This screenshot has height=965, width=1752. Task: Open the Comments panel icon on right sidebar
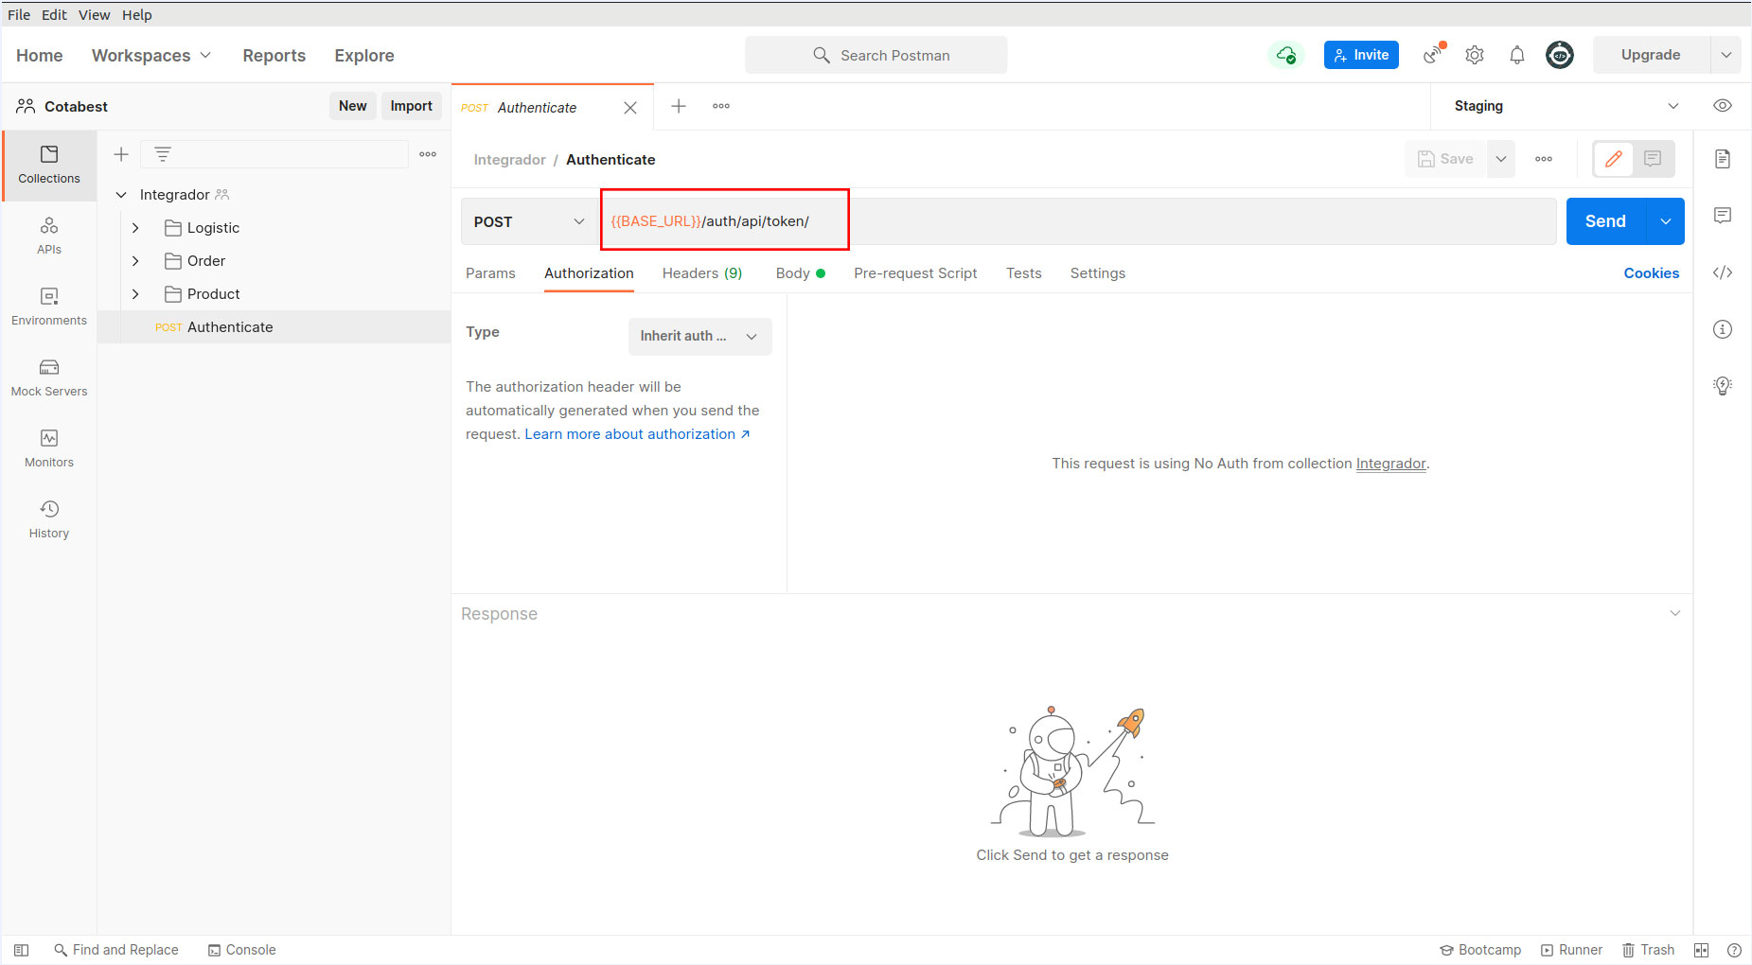tap(1723, 216)
